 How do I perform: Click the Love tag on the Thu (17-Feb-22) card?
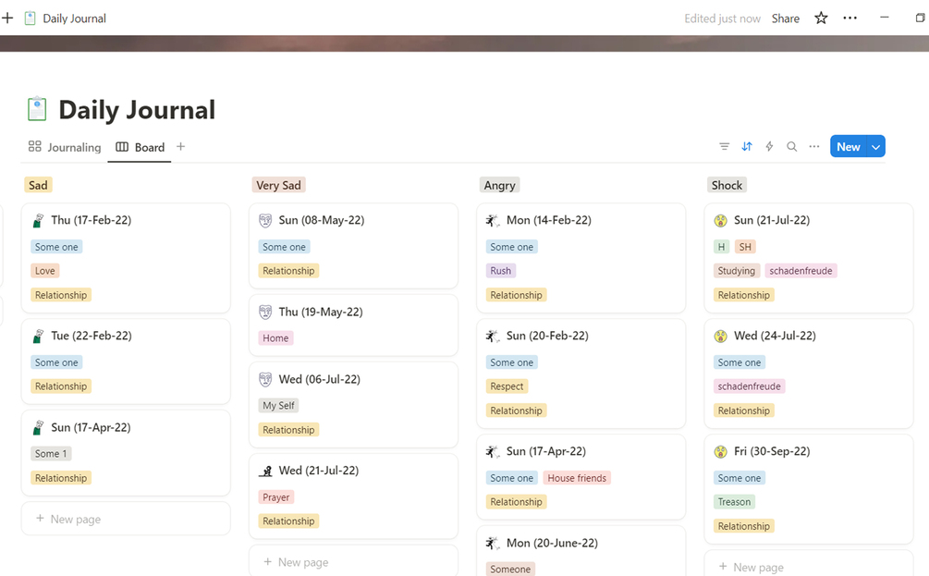44,271
